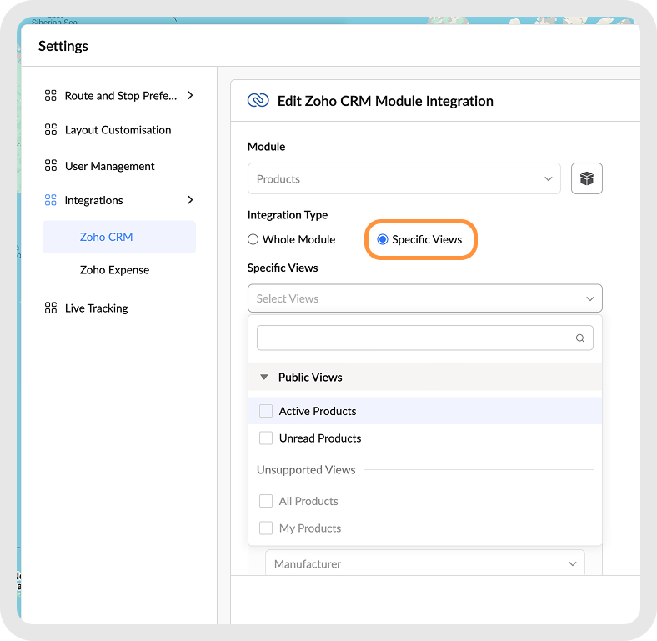Click the Route and Stop Preferences grid icon
This screenshot has height=641, width=657.
tap(51, 96)
